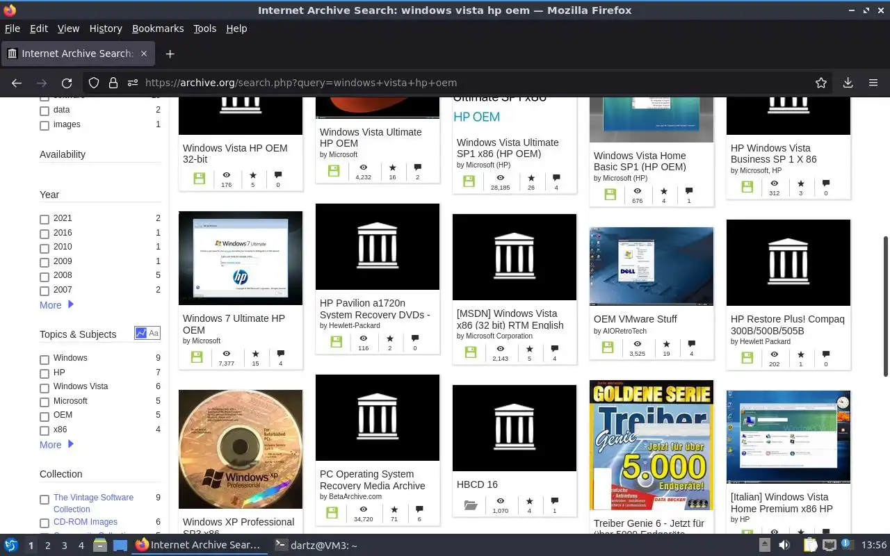Switch to workspace 2 in the taskbar
Image resolution: width=890 pixels, height=556 pixels.
tap(48, 546)
